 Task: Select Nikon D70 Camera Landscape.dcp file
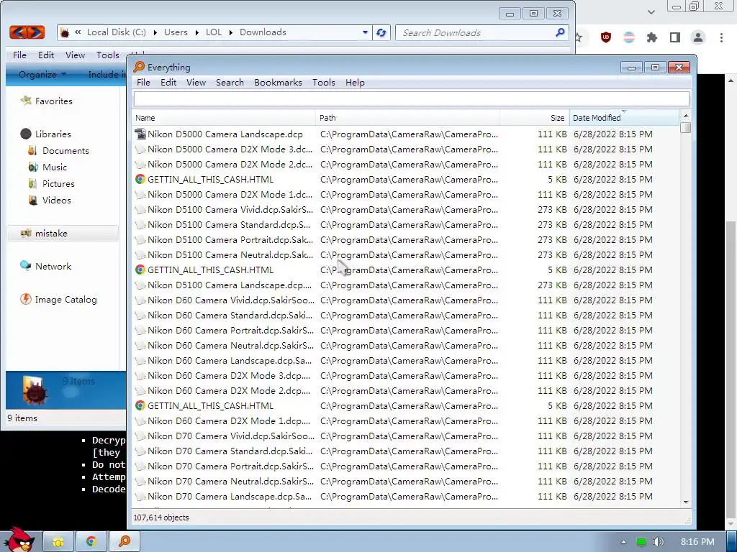click(230, 496)
